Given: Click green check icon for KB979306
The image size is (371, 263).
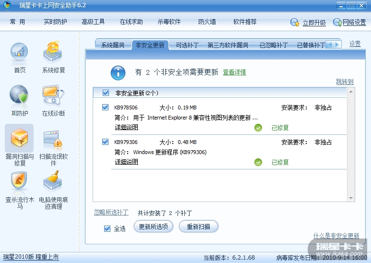Looking at the screenshot, I should 258,162.
